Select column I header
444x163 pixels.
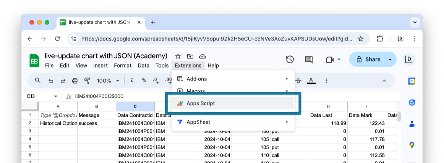point(367,107)
